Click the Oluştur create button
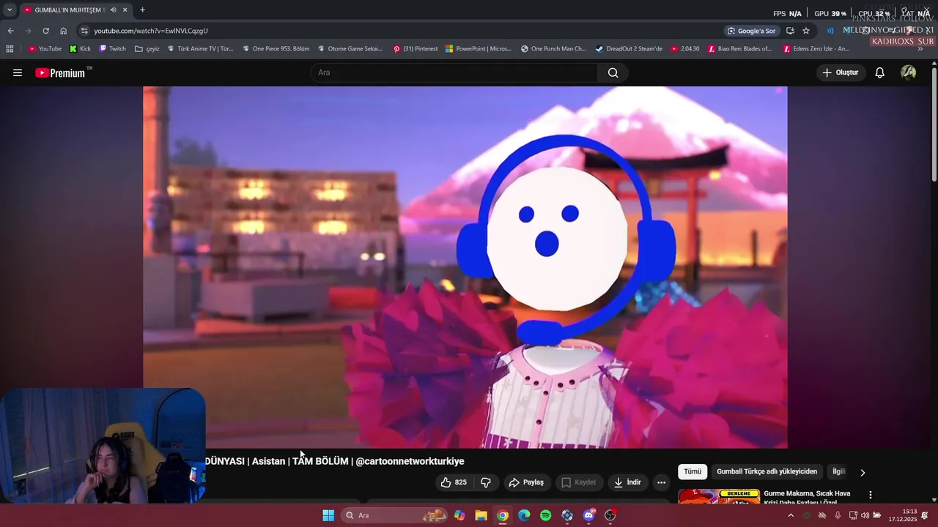 (840, 72)
